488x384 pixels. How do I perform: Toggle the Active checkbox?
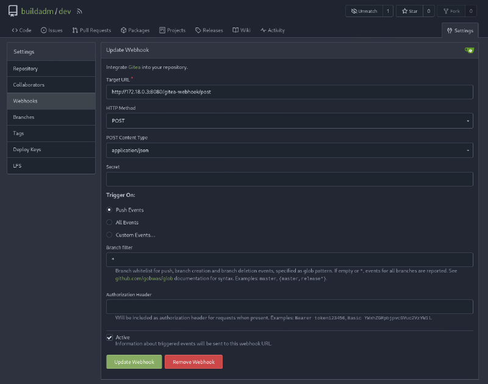[x=110, y=337]
